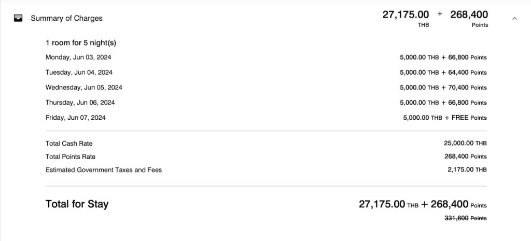Click the Tuesday, Jun 04, 2024 date
Viewport: 531px width, 241px height.
pos(79,73)
